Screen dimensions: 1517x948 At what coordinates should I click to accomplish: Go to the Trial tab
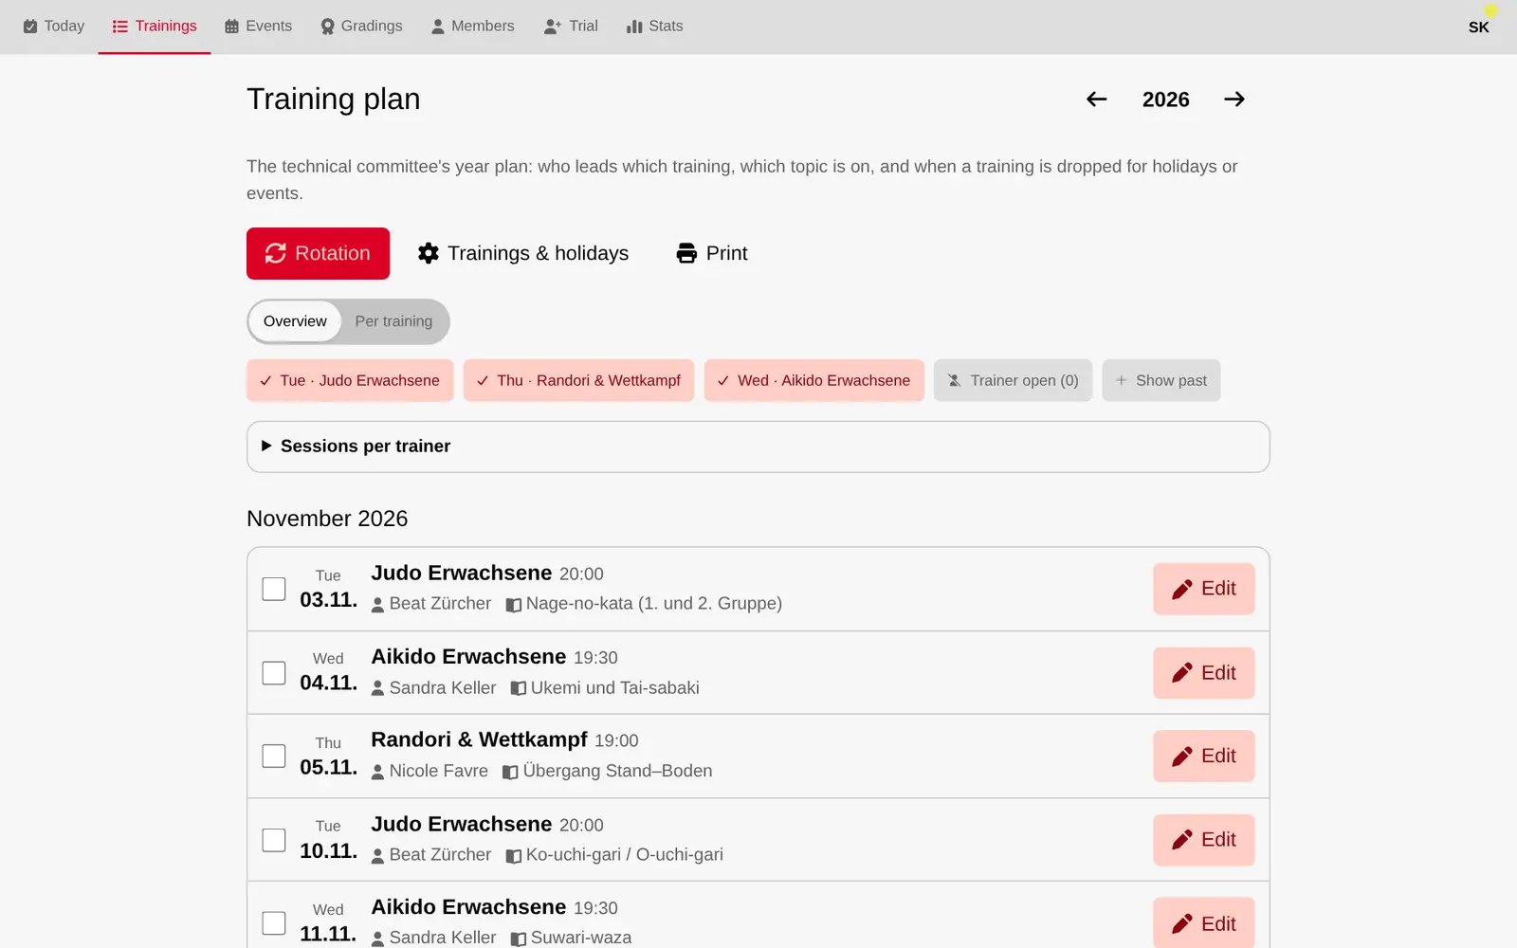(x=571, y=27)
